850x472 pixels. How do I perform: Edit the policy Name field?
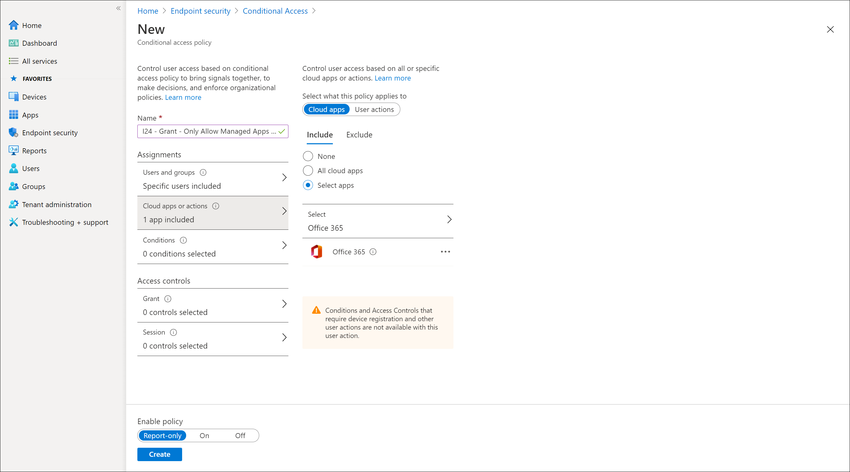click(213, 131)
